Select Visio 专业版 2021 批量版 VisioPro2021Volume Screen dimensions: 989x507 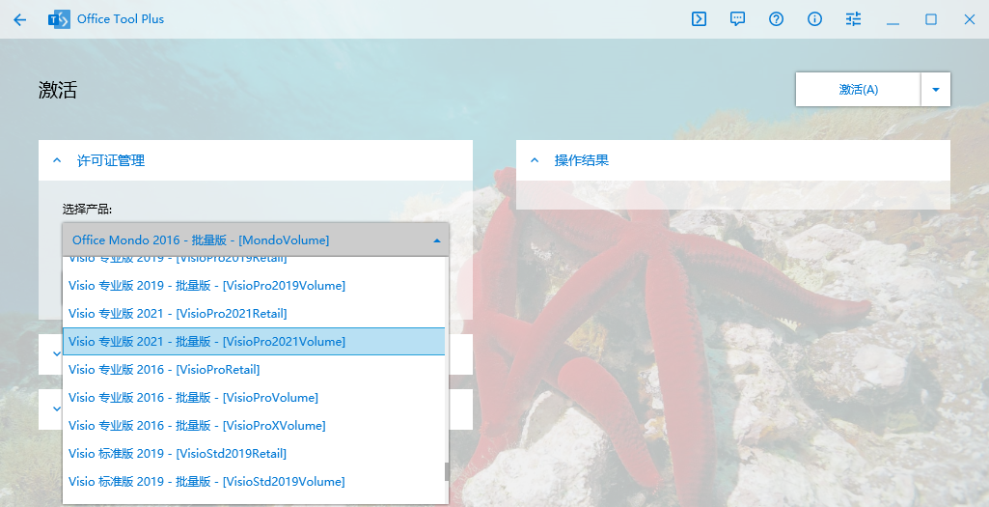pos(254,342)
